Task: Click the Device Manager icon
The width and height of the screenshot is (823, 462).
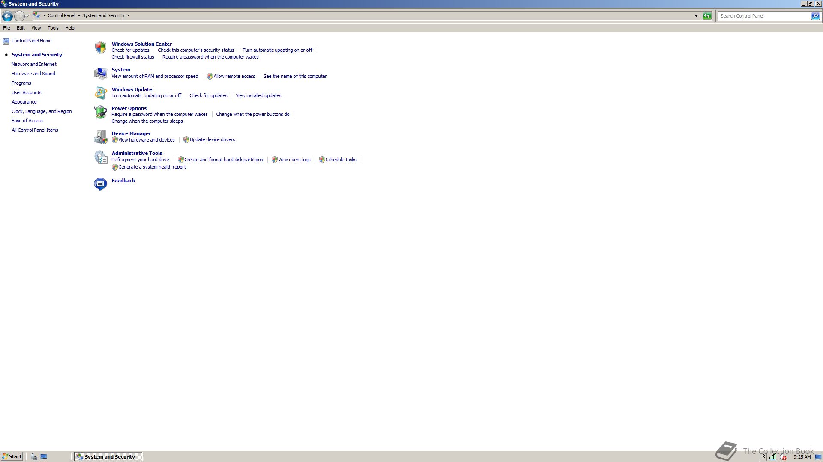Action: 101,137
